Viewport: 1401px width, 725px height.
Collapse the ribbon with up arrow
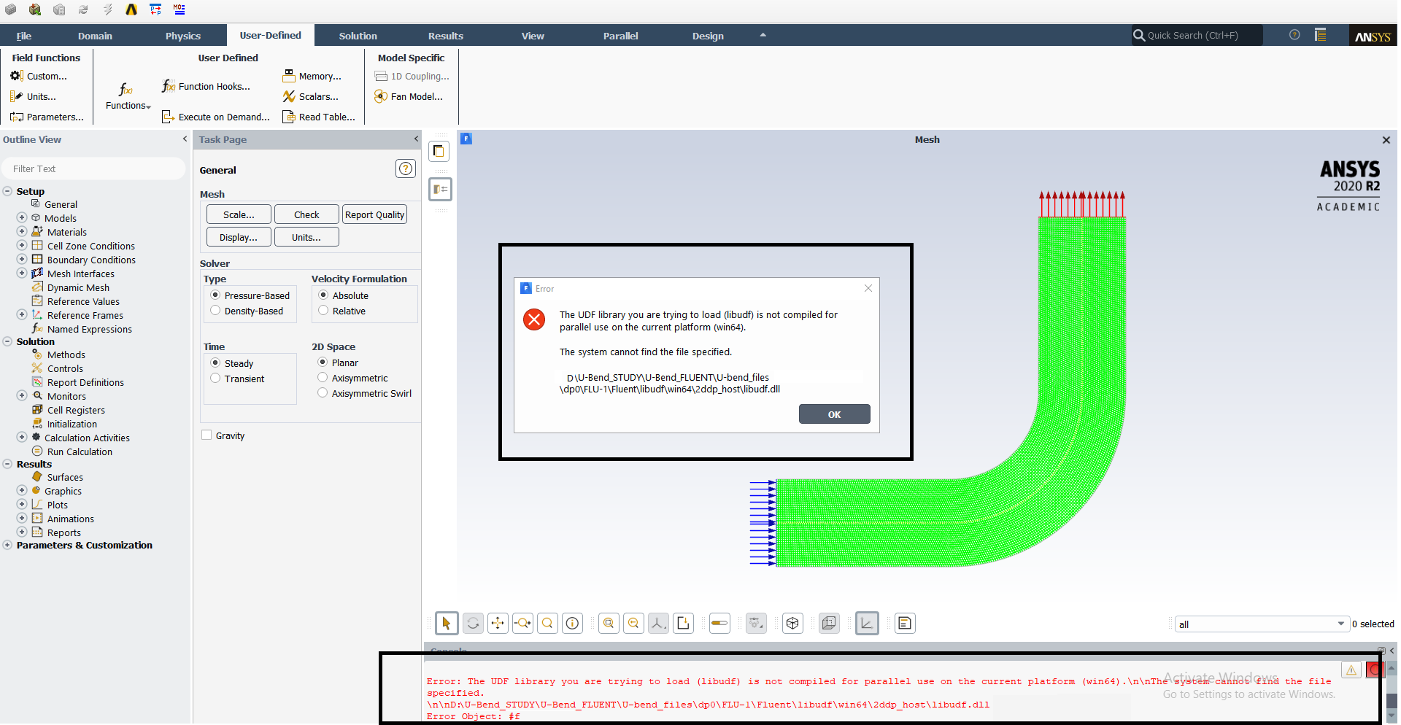[x=763, y=35]
